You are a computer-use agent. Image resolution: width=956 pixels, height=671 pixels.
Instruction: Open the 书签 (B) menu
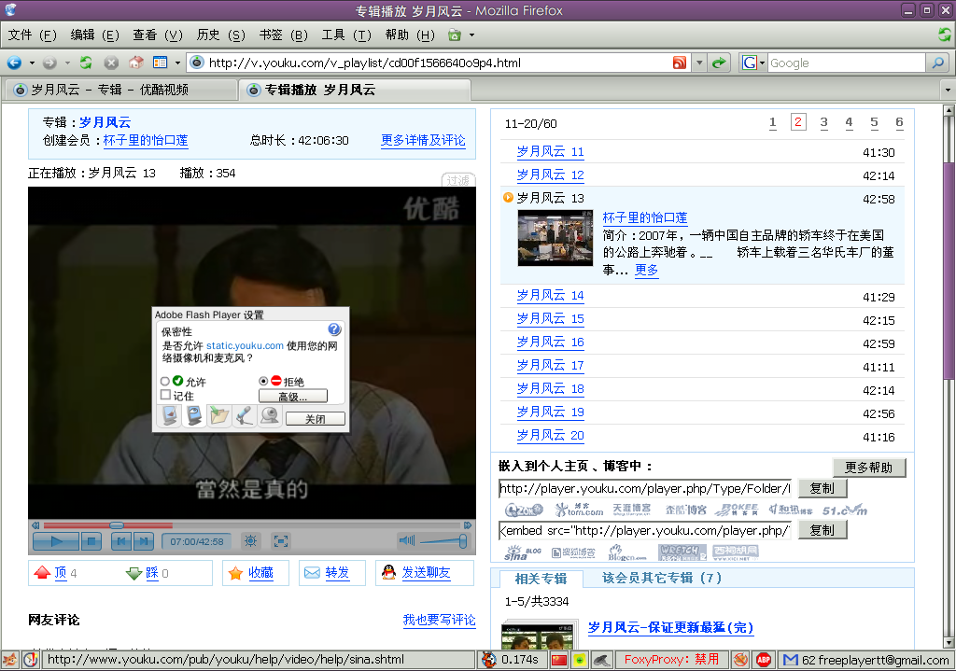click(x=283, y=35)
